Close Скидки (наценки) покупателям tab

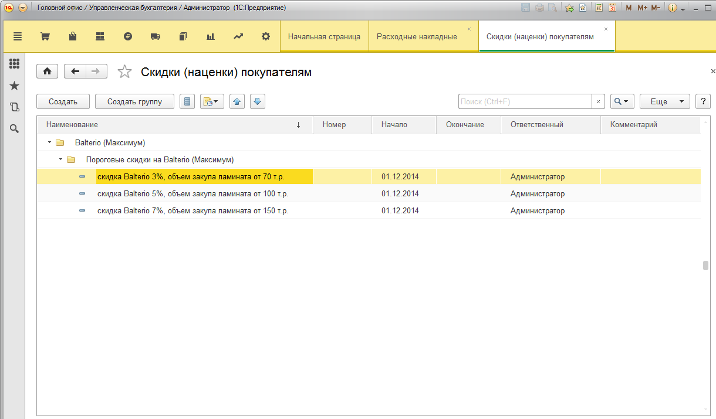coord(606,29)
